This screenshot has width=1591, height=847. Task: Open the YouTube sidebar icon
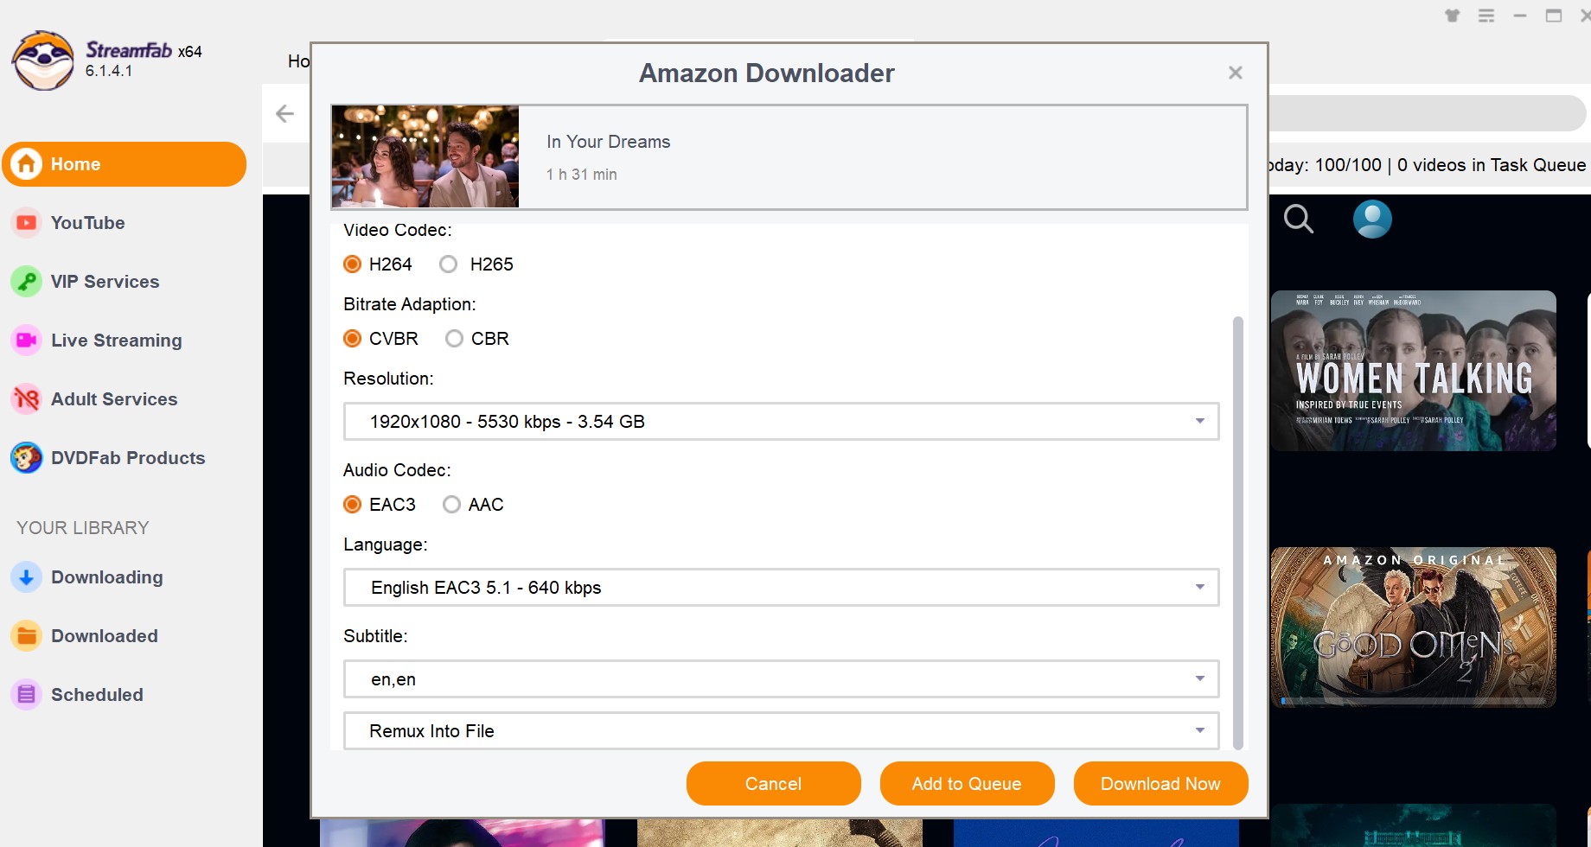[x=27, y=223]
